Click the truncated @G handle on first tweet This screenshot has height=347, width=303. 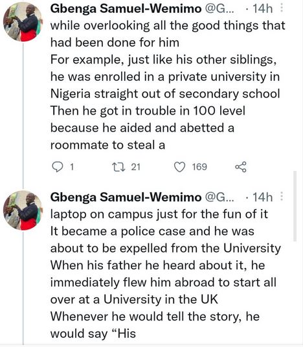tap(219, 8)
